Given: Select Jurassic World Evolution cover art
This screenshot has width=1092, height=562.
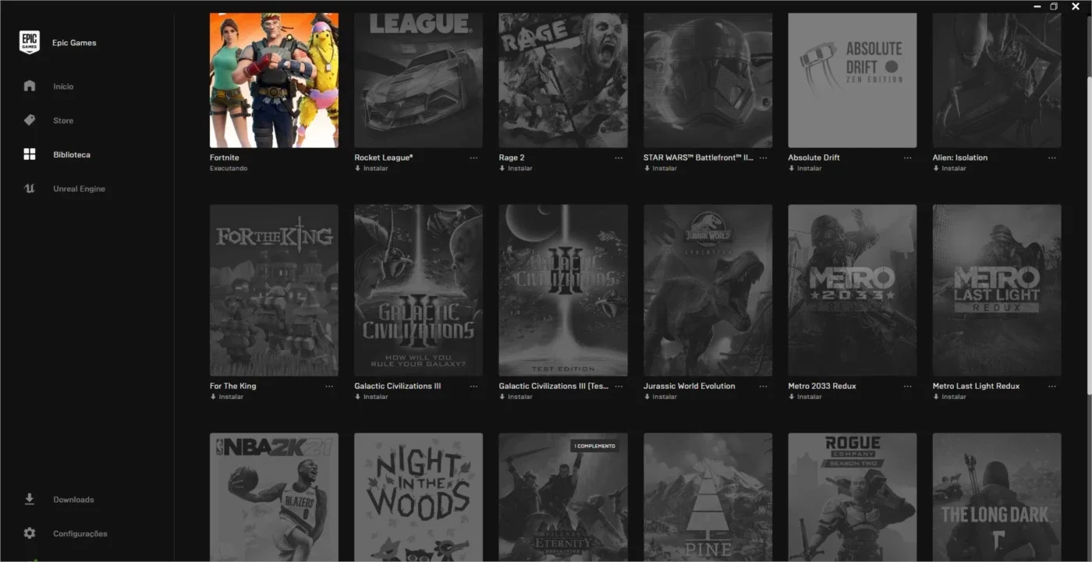Looking at the screenshot, I should [x=707, y=290].
